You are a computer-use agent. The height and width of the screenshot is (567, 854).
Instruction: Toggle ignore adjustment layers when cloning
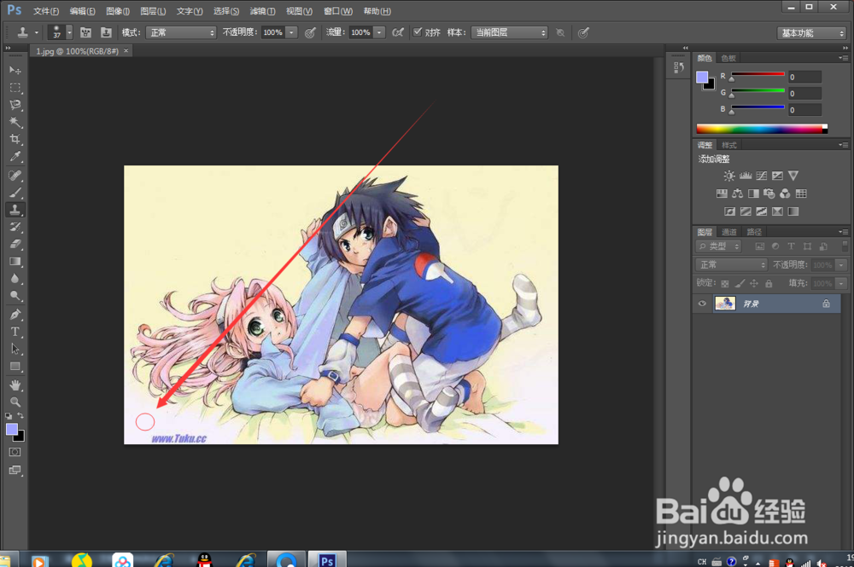(x=560, y=32)
